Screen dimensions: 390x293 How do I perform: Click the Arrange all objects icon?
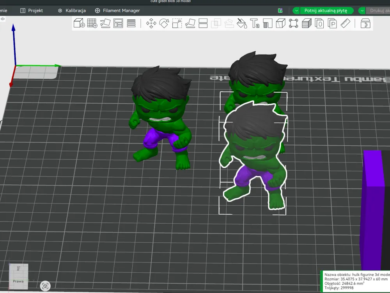pyautogui.click(x=118, y=23)
